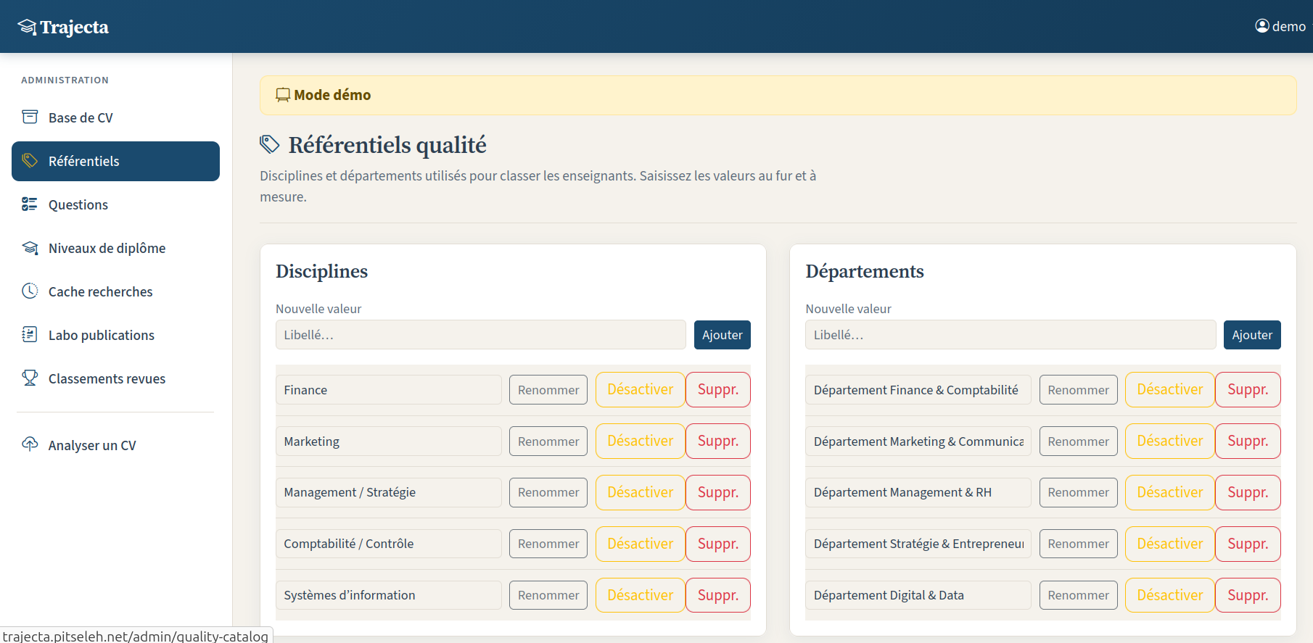Image resolution: width=1313 pixels, height=643 pixels.
Task: Open Base de CV admin page
Action: coord(115,117)
